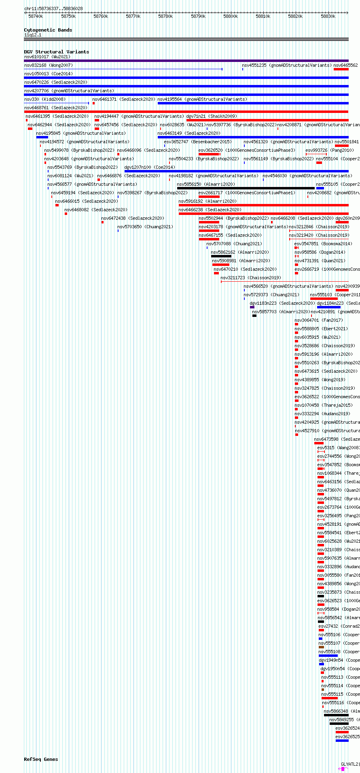Click the nsv6470210 (Sedlazeck2020) label
Viewport: 360px width, 773px height.
(x=245, y=269)
